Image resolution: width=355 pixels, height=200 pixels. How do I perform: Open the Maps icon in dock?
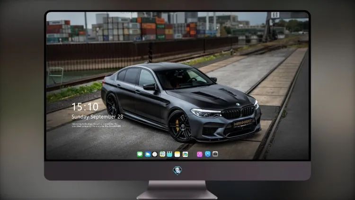(162, 154)
